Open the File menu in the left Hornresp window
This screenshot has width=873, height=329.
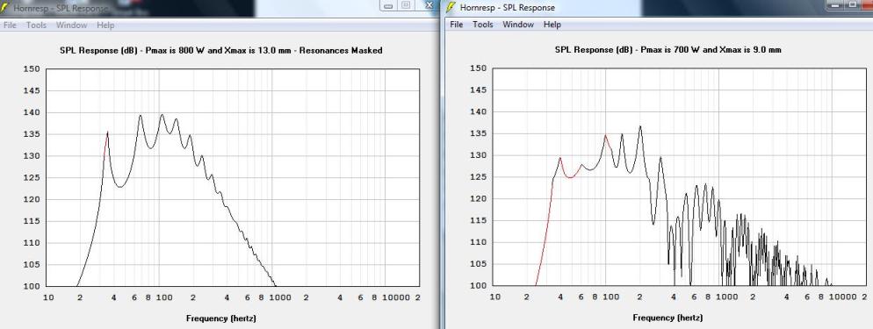point(10,25)
